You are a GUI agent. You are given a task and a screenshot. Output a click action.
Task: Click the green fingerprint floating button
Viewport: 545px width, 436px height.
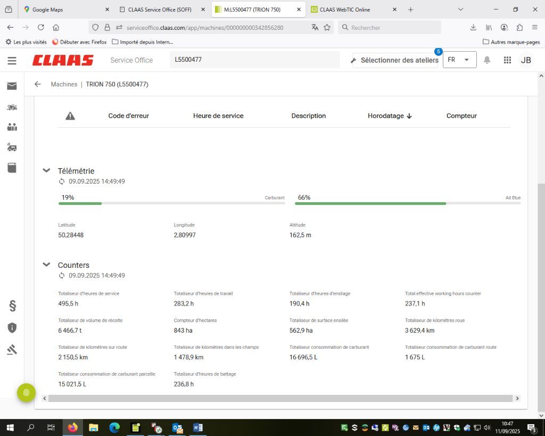(26, 393)
